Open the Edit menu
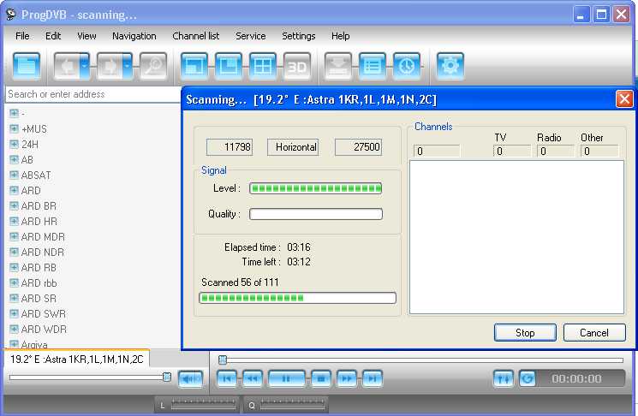Viewport: 638px width, 416px height. (x=53, y=36)
